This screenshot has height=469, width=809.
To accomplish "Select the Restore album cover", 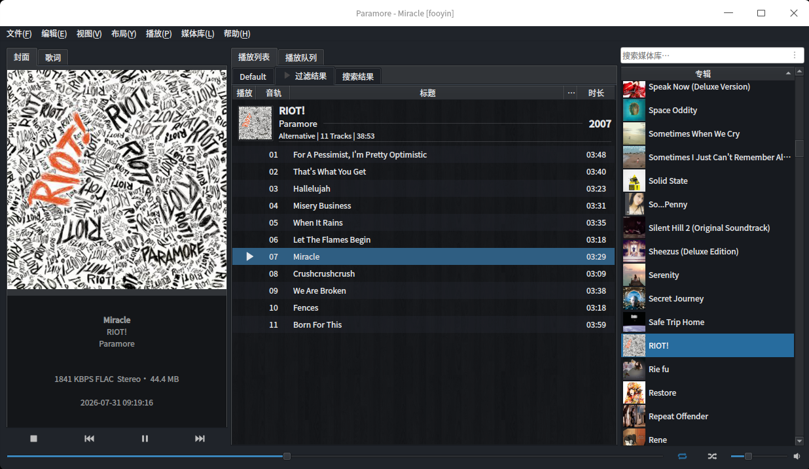I will coord(634,392).
